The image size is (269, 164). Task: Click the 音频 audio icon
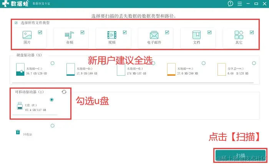point(69,35)
